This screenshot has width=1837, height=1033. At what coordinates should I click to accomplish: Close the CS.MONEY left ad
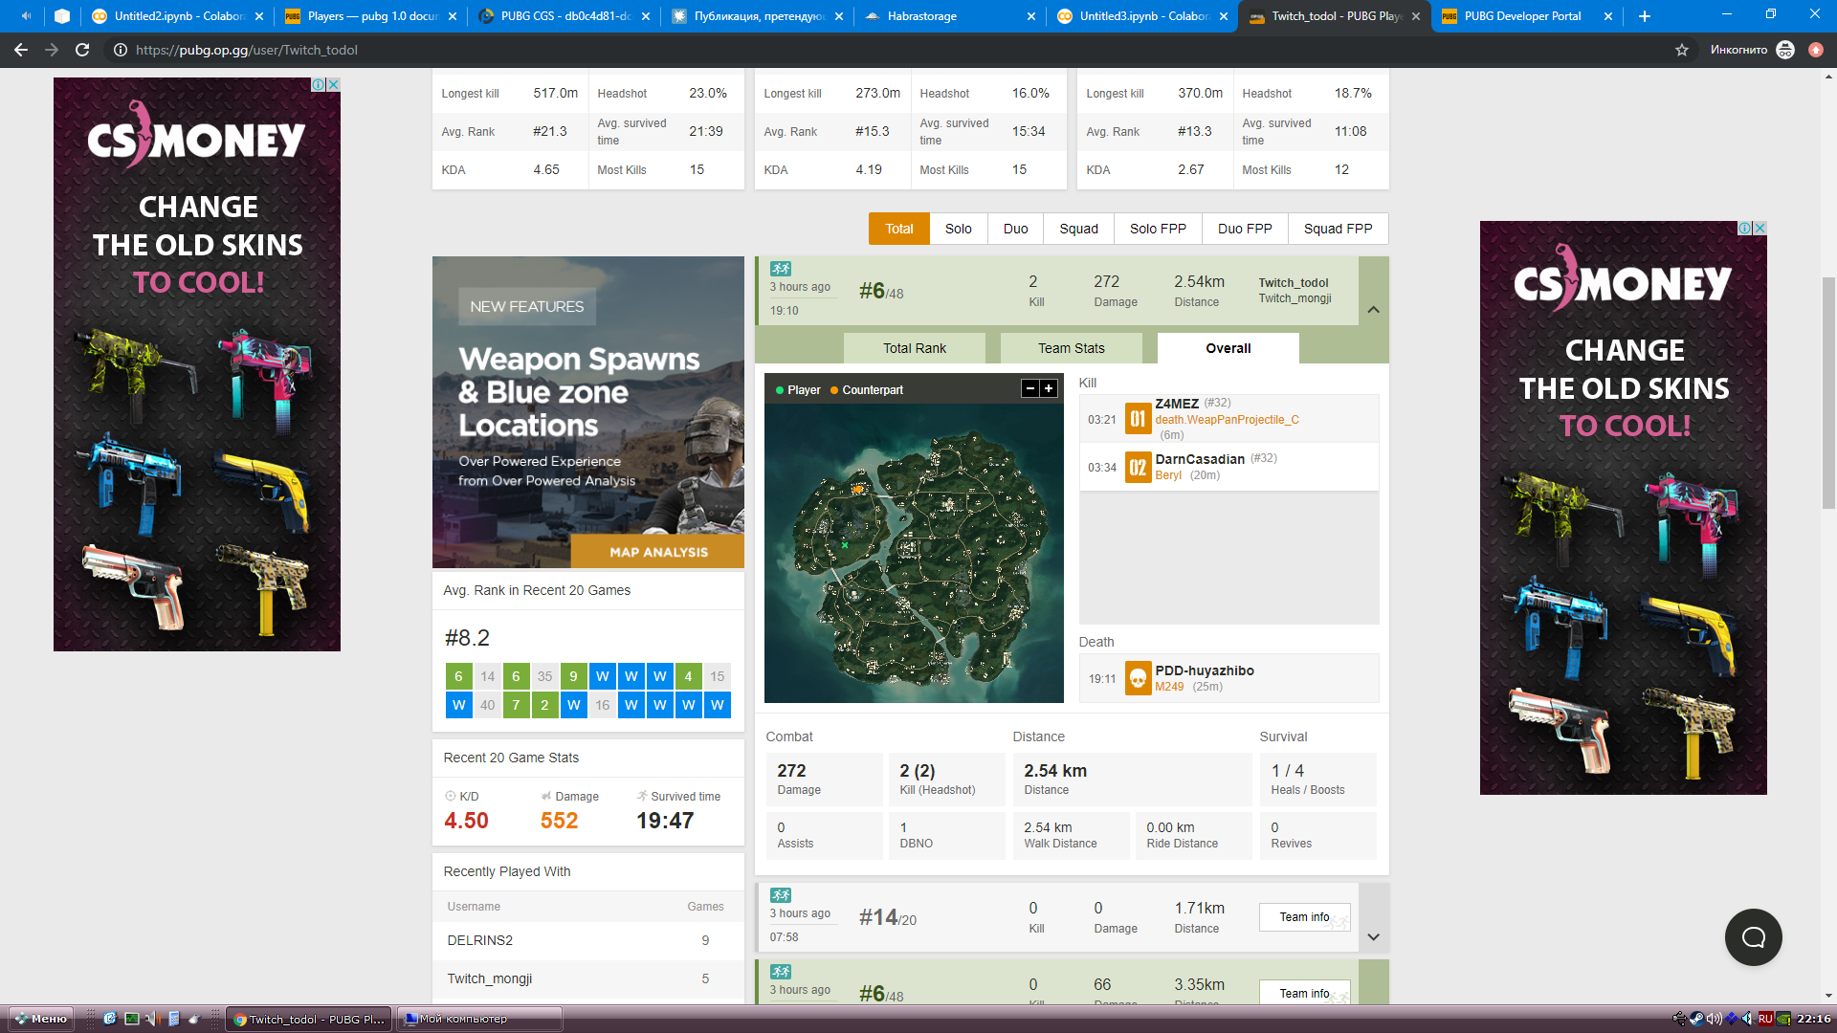(334, 84)
